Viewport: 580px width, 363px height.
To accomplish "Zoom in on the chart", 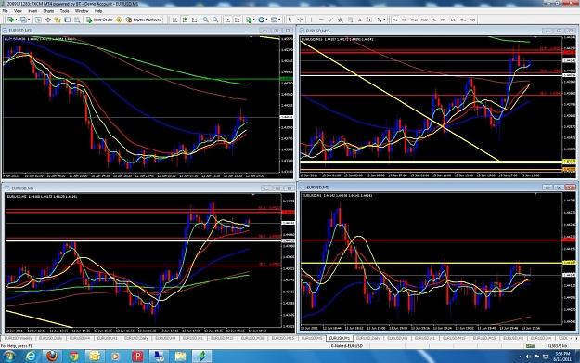I will (206, 19).
